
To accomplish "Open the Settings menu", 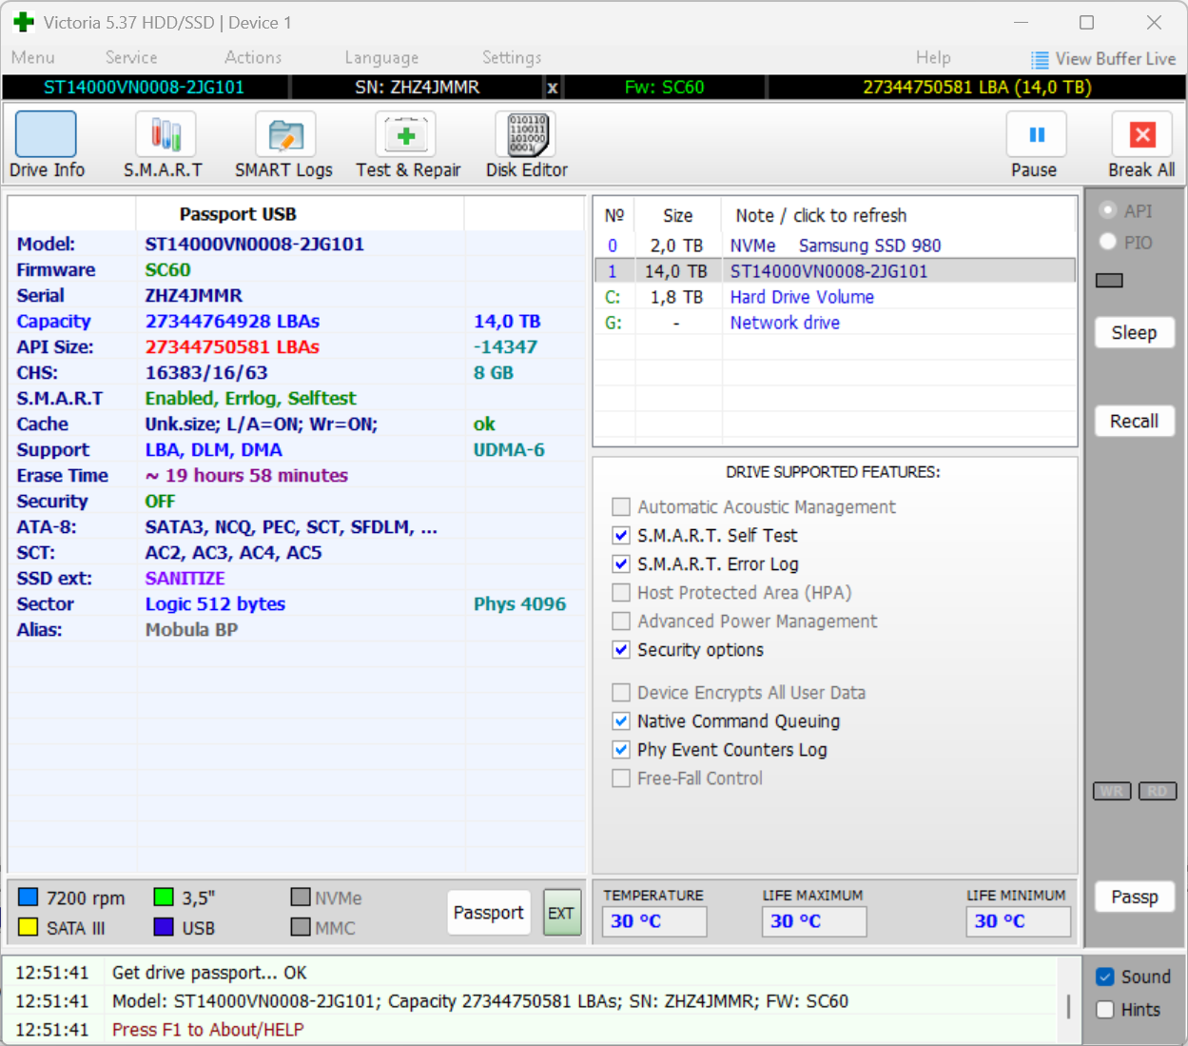I will tap(512, 58).
